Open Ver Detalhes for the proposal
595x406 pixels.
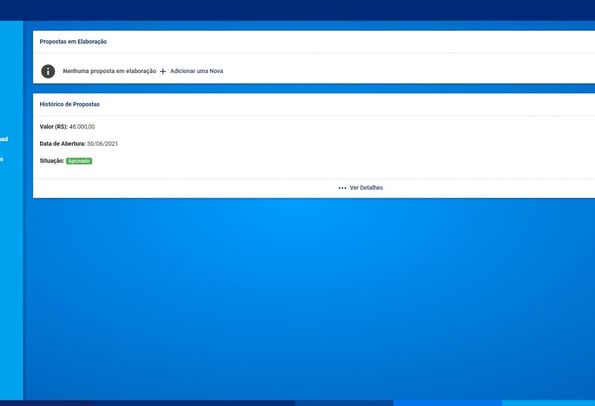(x=366, y=188)
